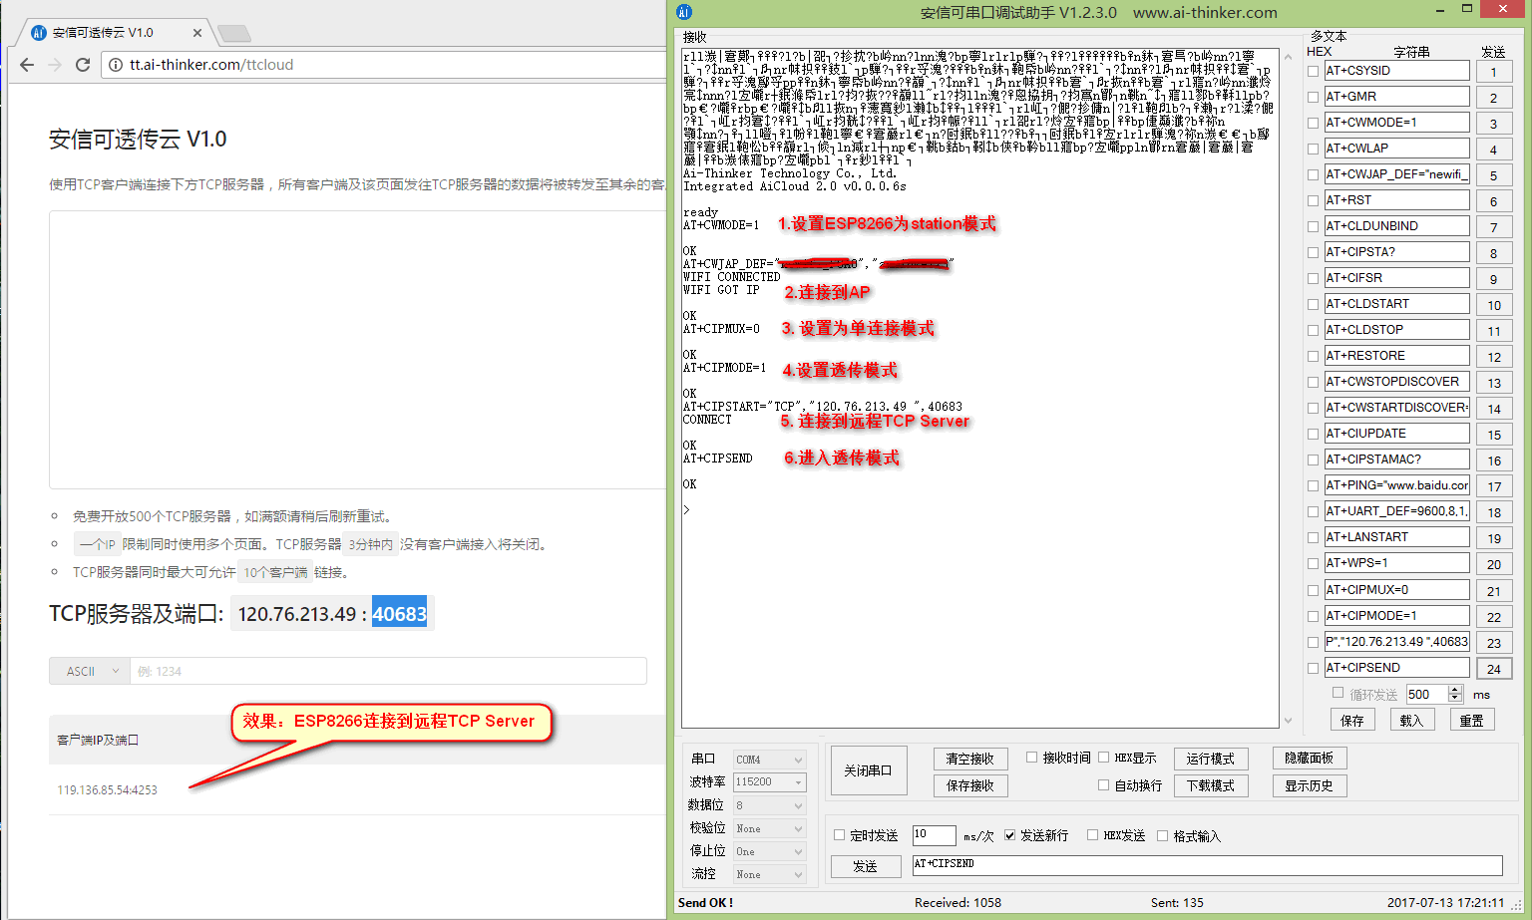Viewport: 1532px width, 920px height.
Task: Click the highlighted port number 40683
Action: (399, 614)
